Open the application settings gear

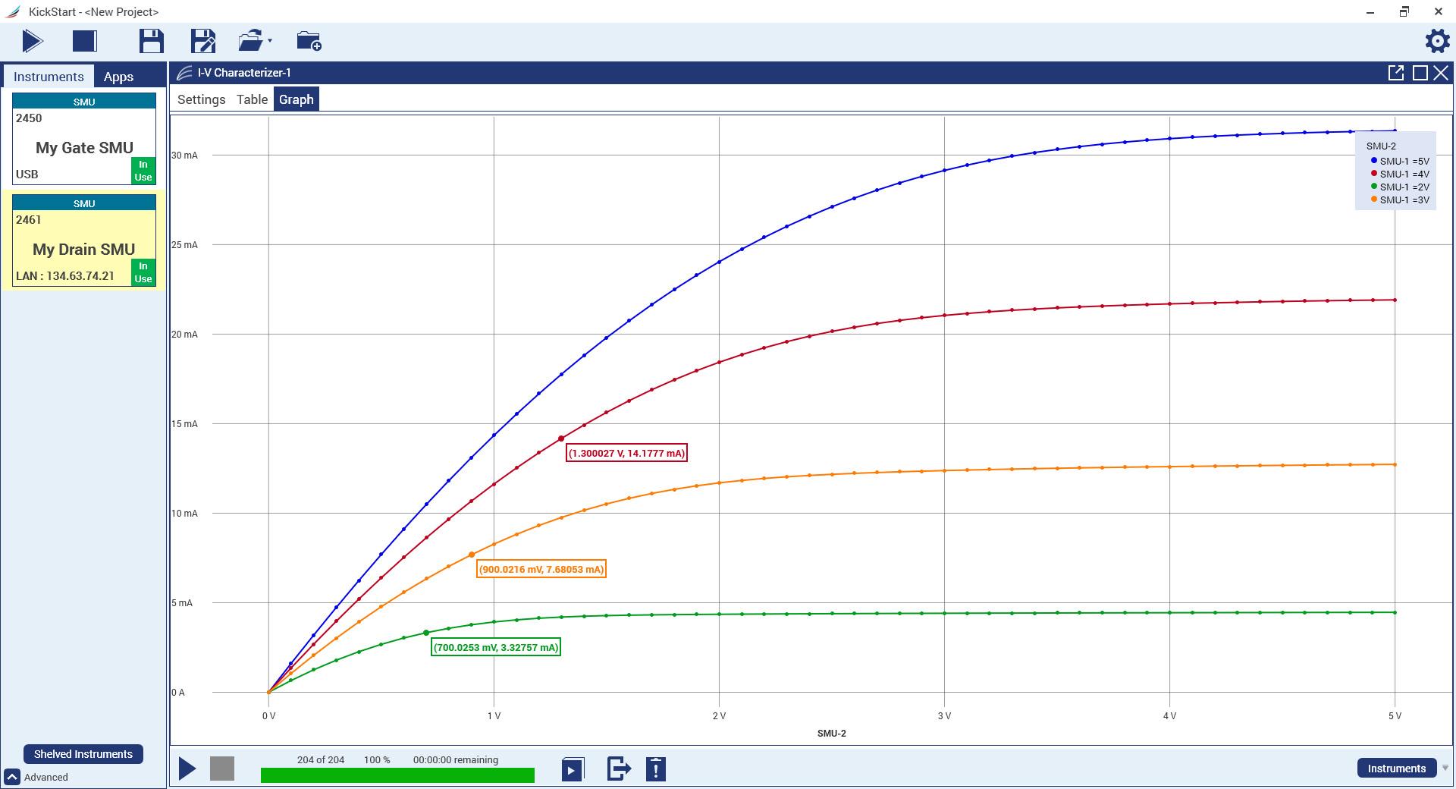pos(1436,42)
